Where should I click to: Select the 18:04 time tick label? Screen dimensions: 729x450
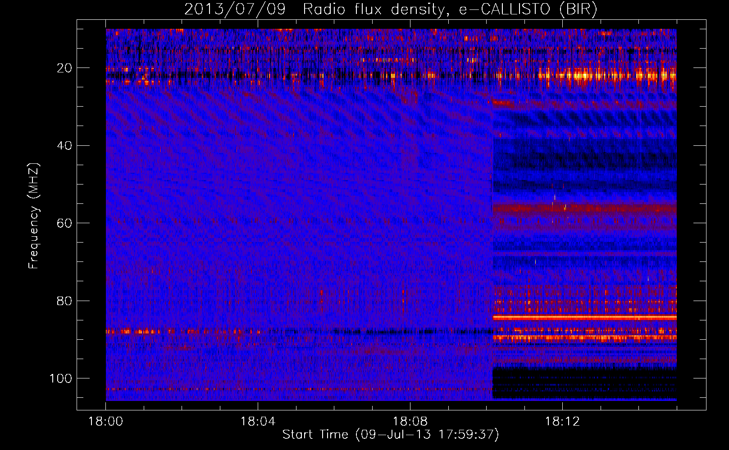coord(258,422)
